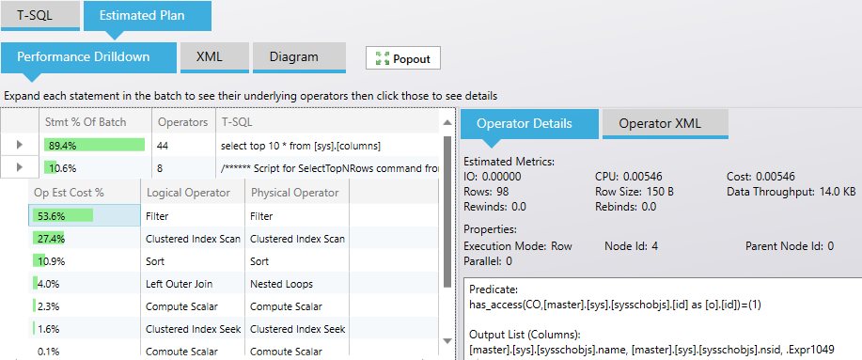Click the 8 operators count cell

(183, 168)
